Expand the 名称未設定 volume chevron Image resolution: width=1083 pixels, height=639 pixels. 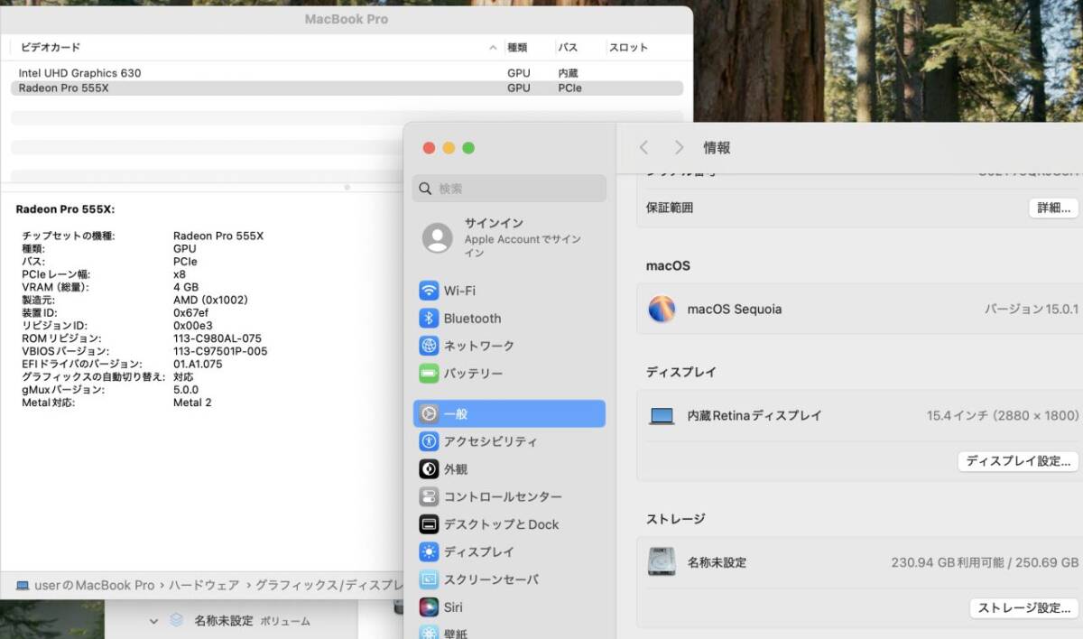[x=153, y=621]
